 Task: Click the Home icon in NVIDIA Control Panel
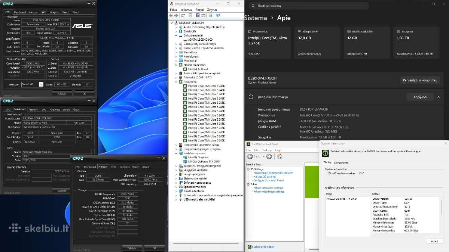click(280, 156)
